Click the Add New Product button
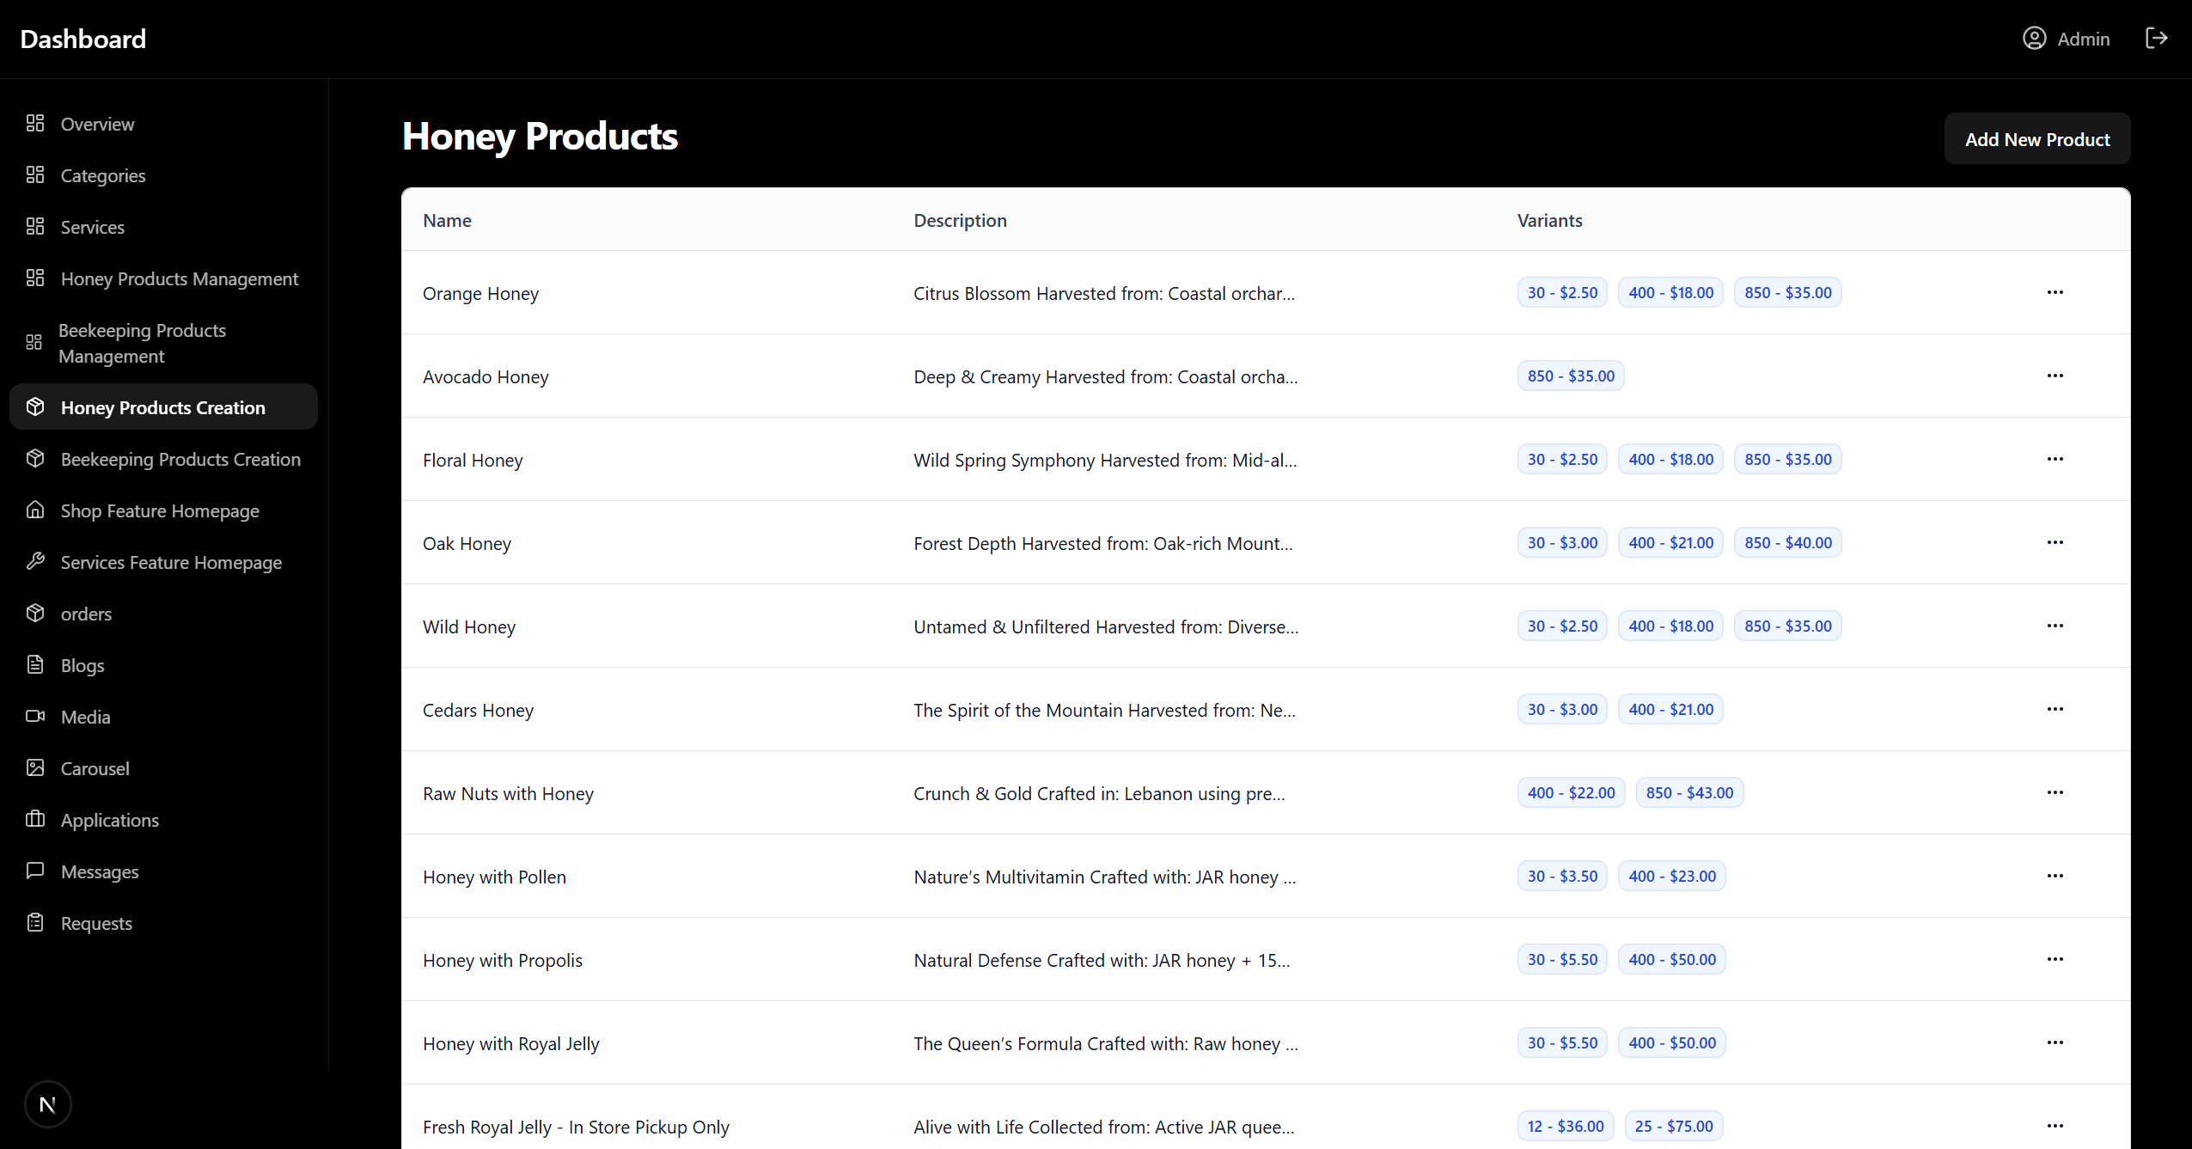2192x1149 pixels. pos(2036,138)
